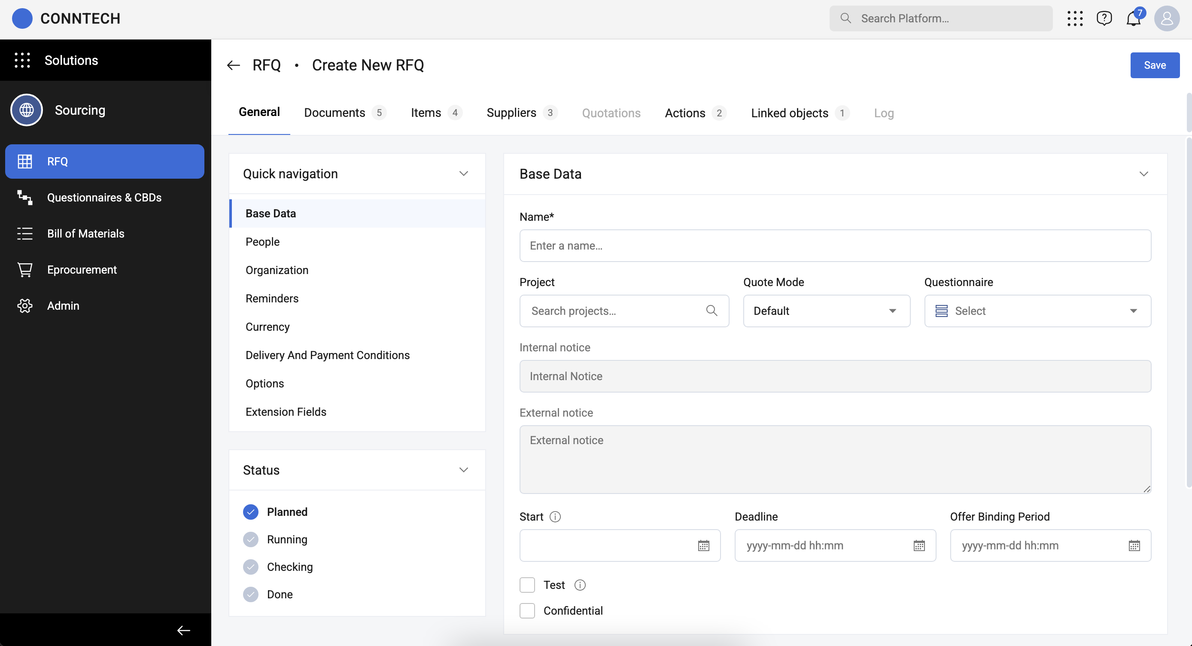Viewport: 1192px width, 646px height.
Task: Open Eprocurement in sidebar
Action: 105,270
